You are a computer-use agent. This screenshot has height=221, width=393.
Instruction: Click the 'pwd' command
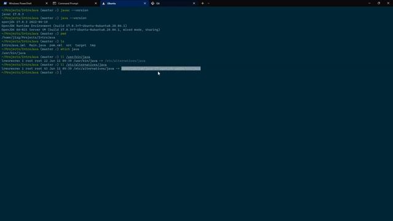pyautogui.click(x=63, y=34)
